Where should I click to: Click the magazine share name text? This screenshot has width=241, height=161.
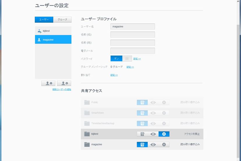pos(97,144)
